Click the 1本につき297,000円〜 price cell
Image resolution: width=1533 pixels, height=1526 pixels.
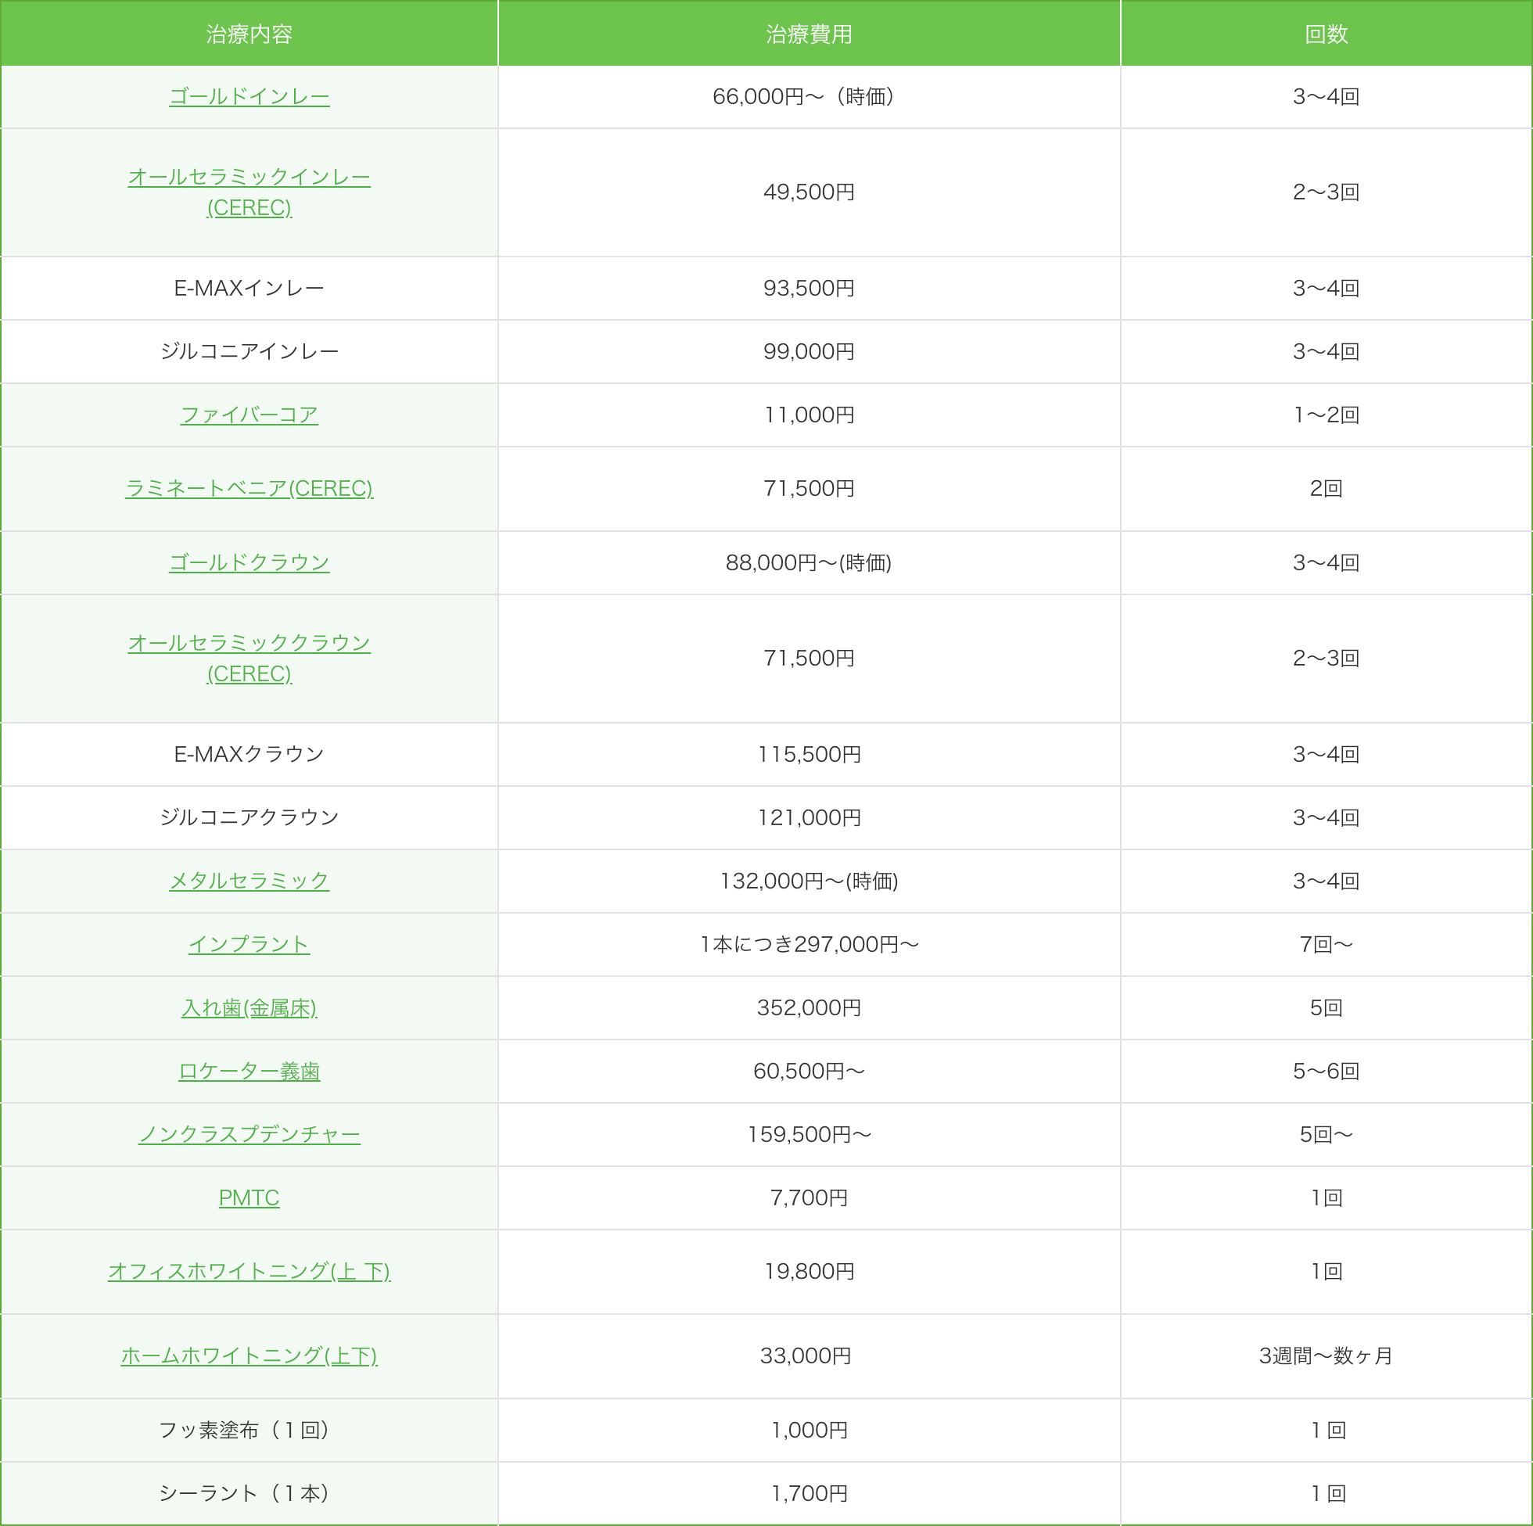[x=809, y=944]
